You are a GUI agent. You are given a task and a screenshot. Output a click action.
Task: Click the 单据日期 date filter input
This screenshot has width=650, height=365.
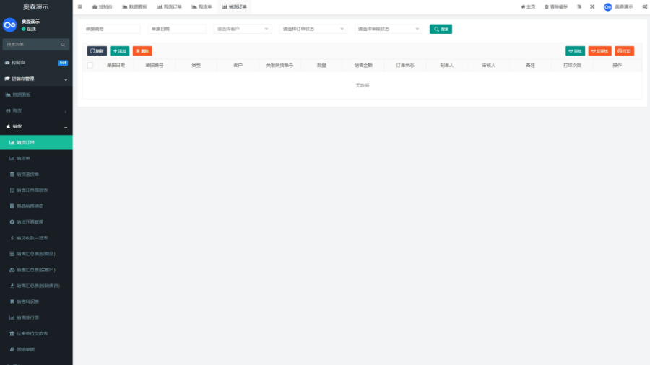[x=177, y=29]
